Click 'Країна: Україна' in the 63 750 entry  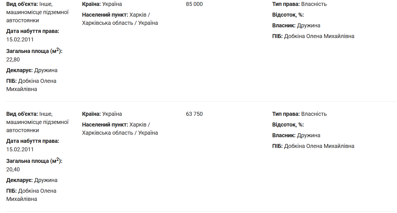102,114
